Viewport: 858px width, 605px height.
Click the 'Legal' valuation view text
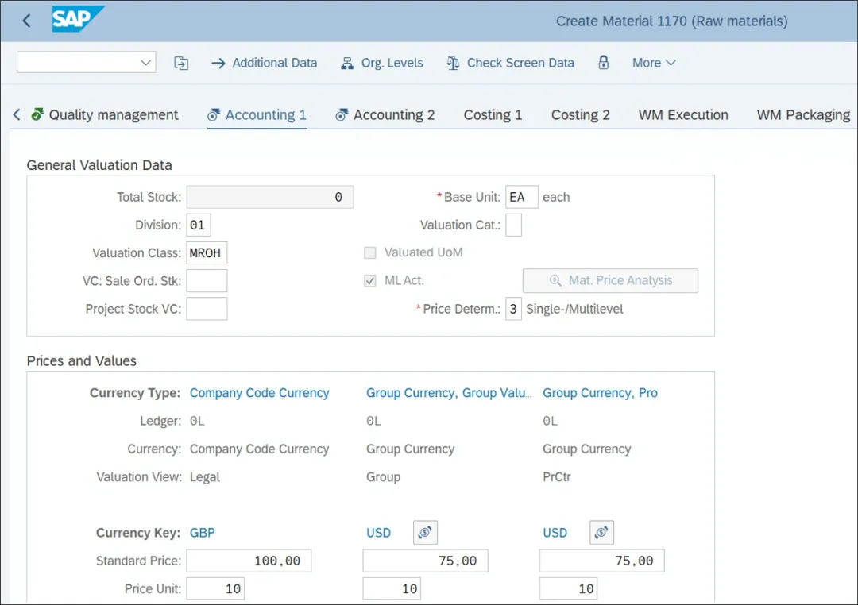tap(205, 477)
